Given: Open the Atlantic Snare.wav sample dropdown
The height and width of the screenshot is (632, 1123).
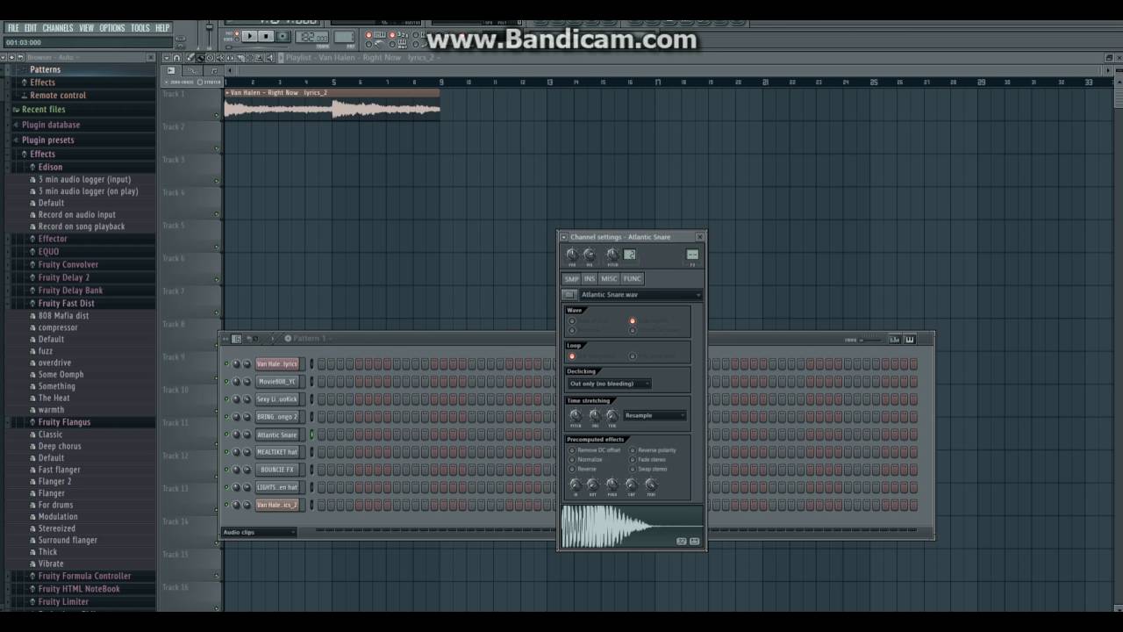Looking at the screenshot, I should click(x=641, y=295).
